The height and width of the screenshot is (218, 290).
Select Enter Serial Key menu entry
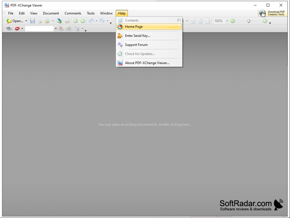(x=149, y=36)
